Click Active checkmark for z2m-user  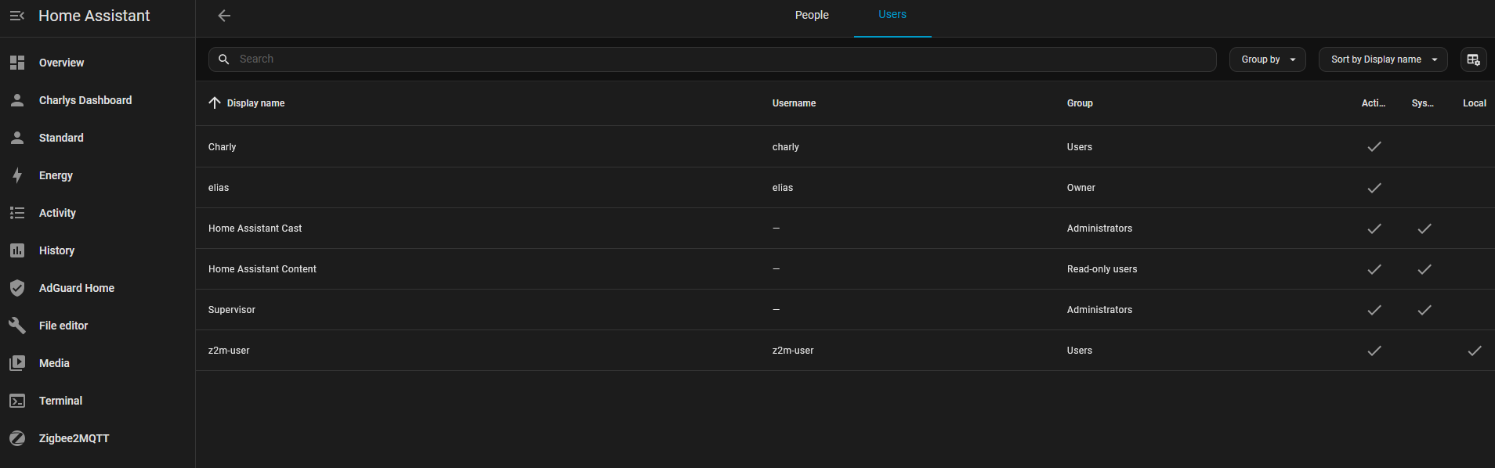coord(1374,351)
